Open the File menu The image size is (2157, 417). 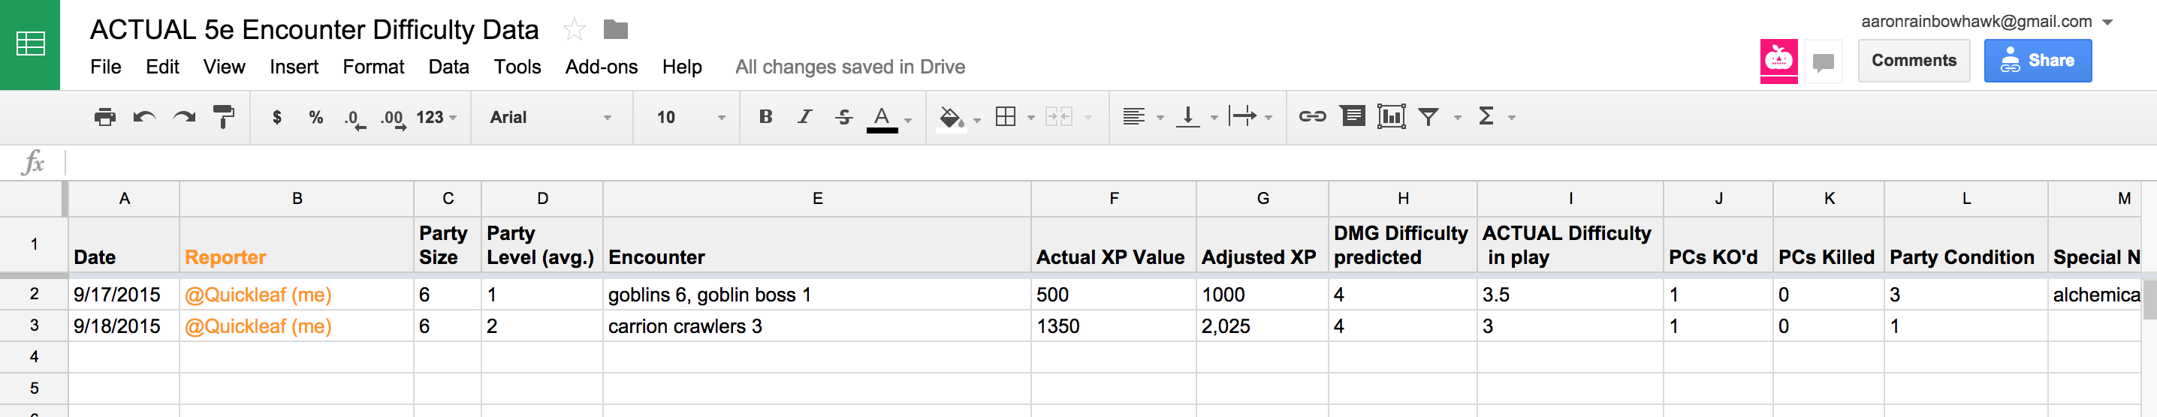[x=105, y=67]
